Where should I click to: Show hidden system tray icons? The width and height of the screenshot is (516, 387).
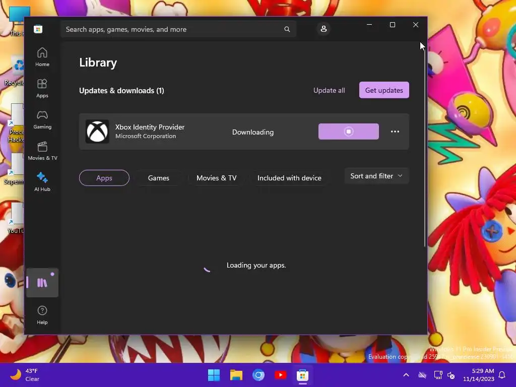(x=406, y=375)
